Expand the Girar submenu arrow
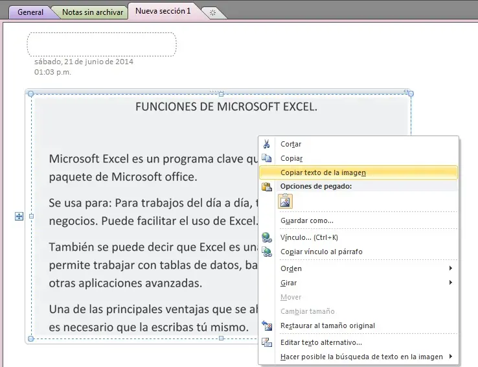This screenshot has width=478, height=367. coord(451,283)
